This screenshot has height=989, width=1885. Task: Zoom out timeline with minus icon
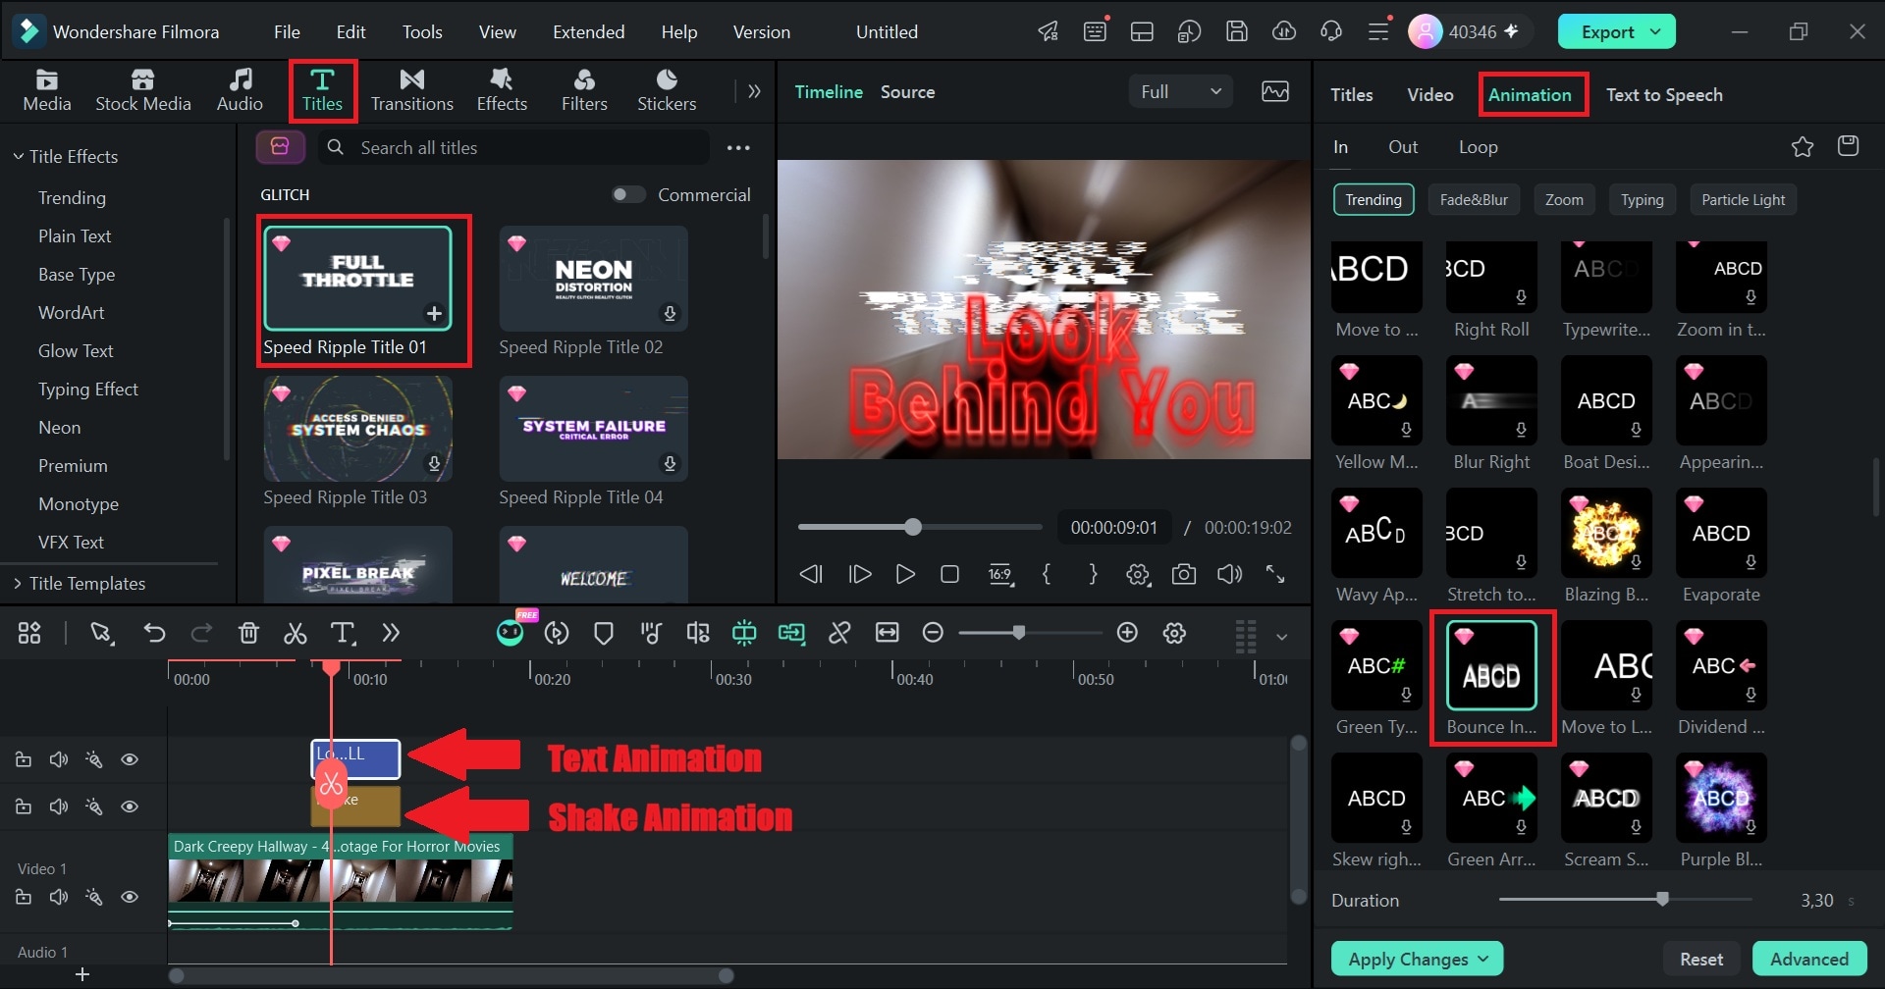933,633
